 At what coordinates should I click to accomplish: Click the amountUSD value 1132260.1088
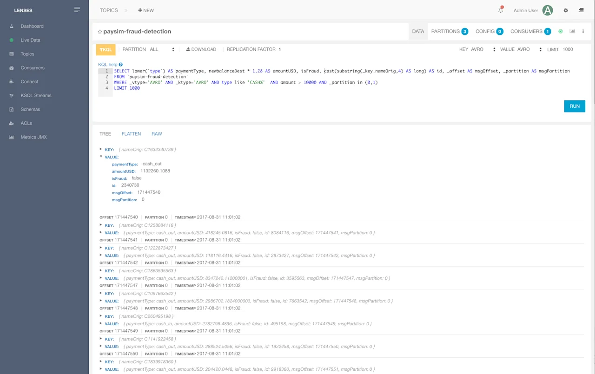pos(155,171)
